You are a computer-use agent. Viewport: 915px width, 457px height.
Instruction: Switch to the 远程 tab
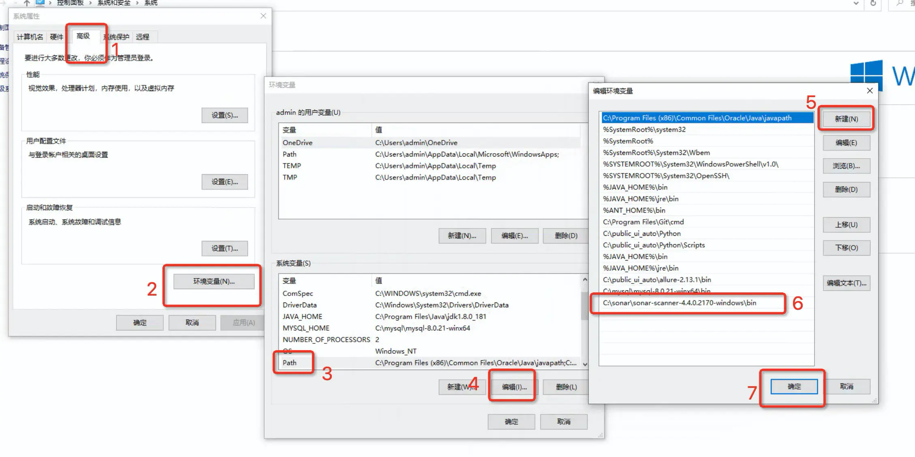point(143,37)
